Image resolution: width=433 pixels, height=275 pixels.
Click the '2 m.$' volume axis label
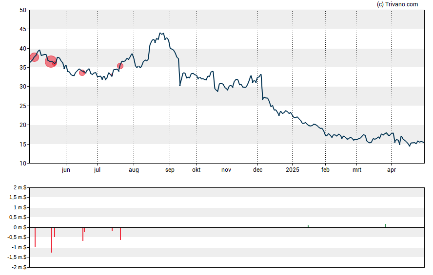20,188
